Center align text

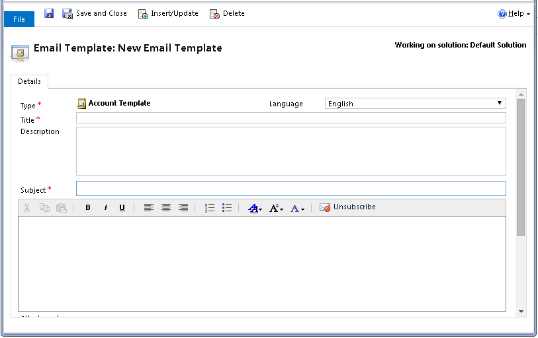click(166, 207)
